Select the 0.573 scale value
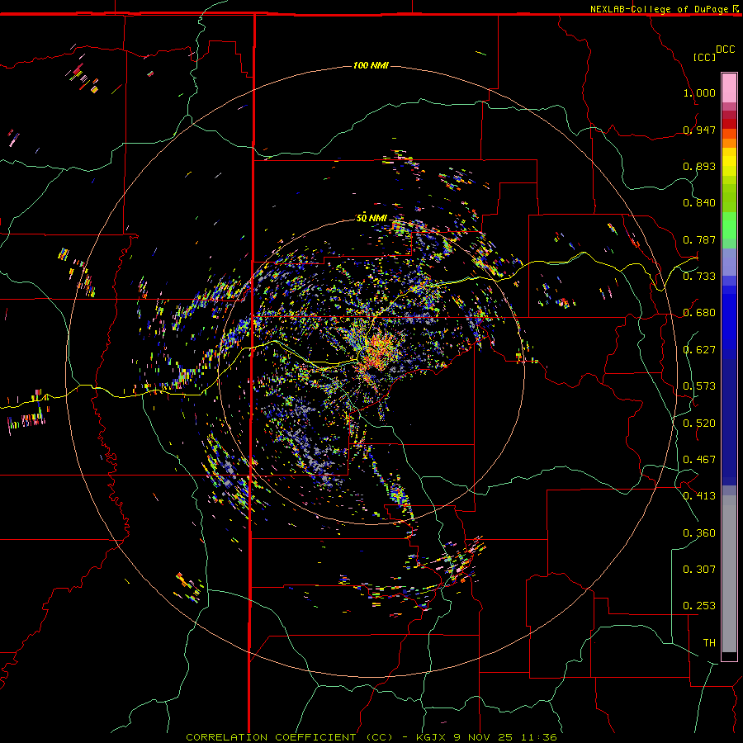The height and width of the screenshot is (743, 743). (699, 386)
